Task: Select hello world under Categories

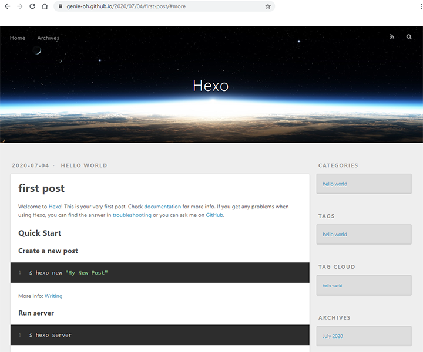Action: coord(335,184)
